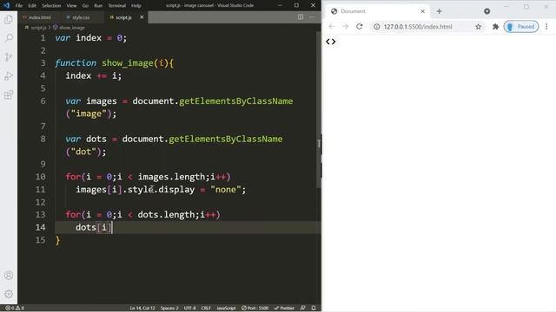
Task: Change indentation via Spaces: 2
Action: [x=169, y=309]
